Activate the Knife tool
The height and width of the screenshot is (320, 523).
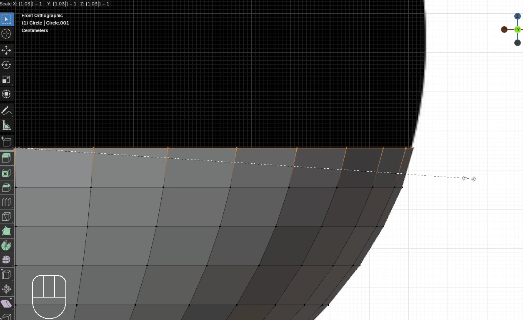6,217
